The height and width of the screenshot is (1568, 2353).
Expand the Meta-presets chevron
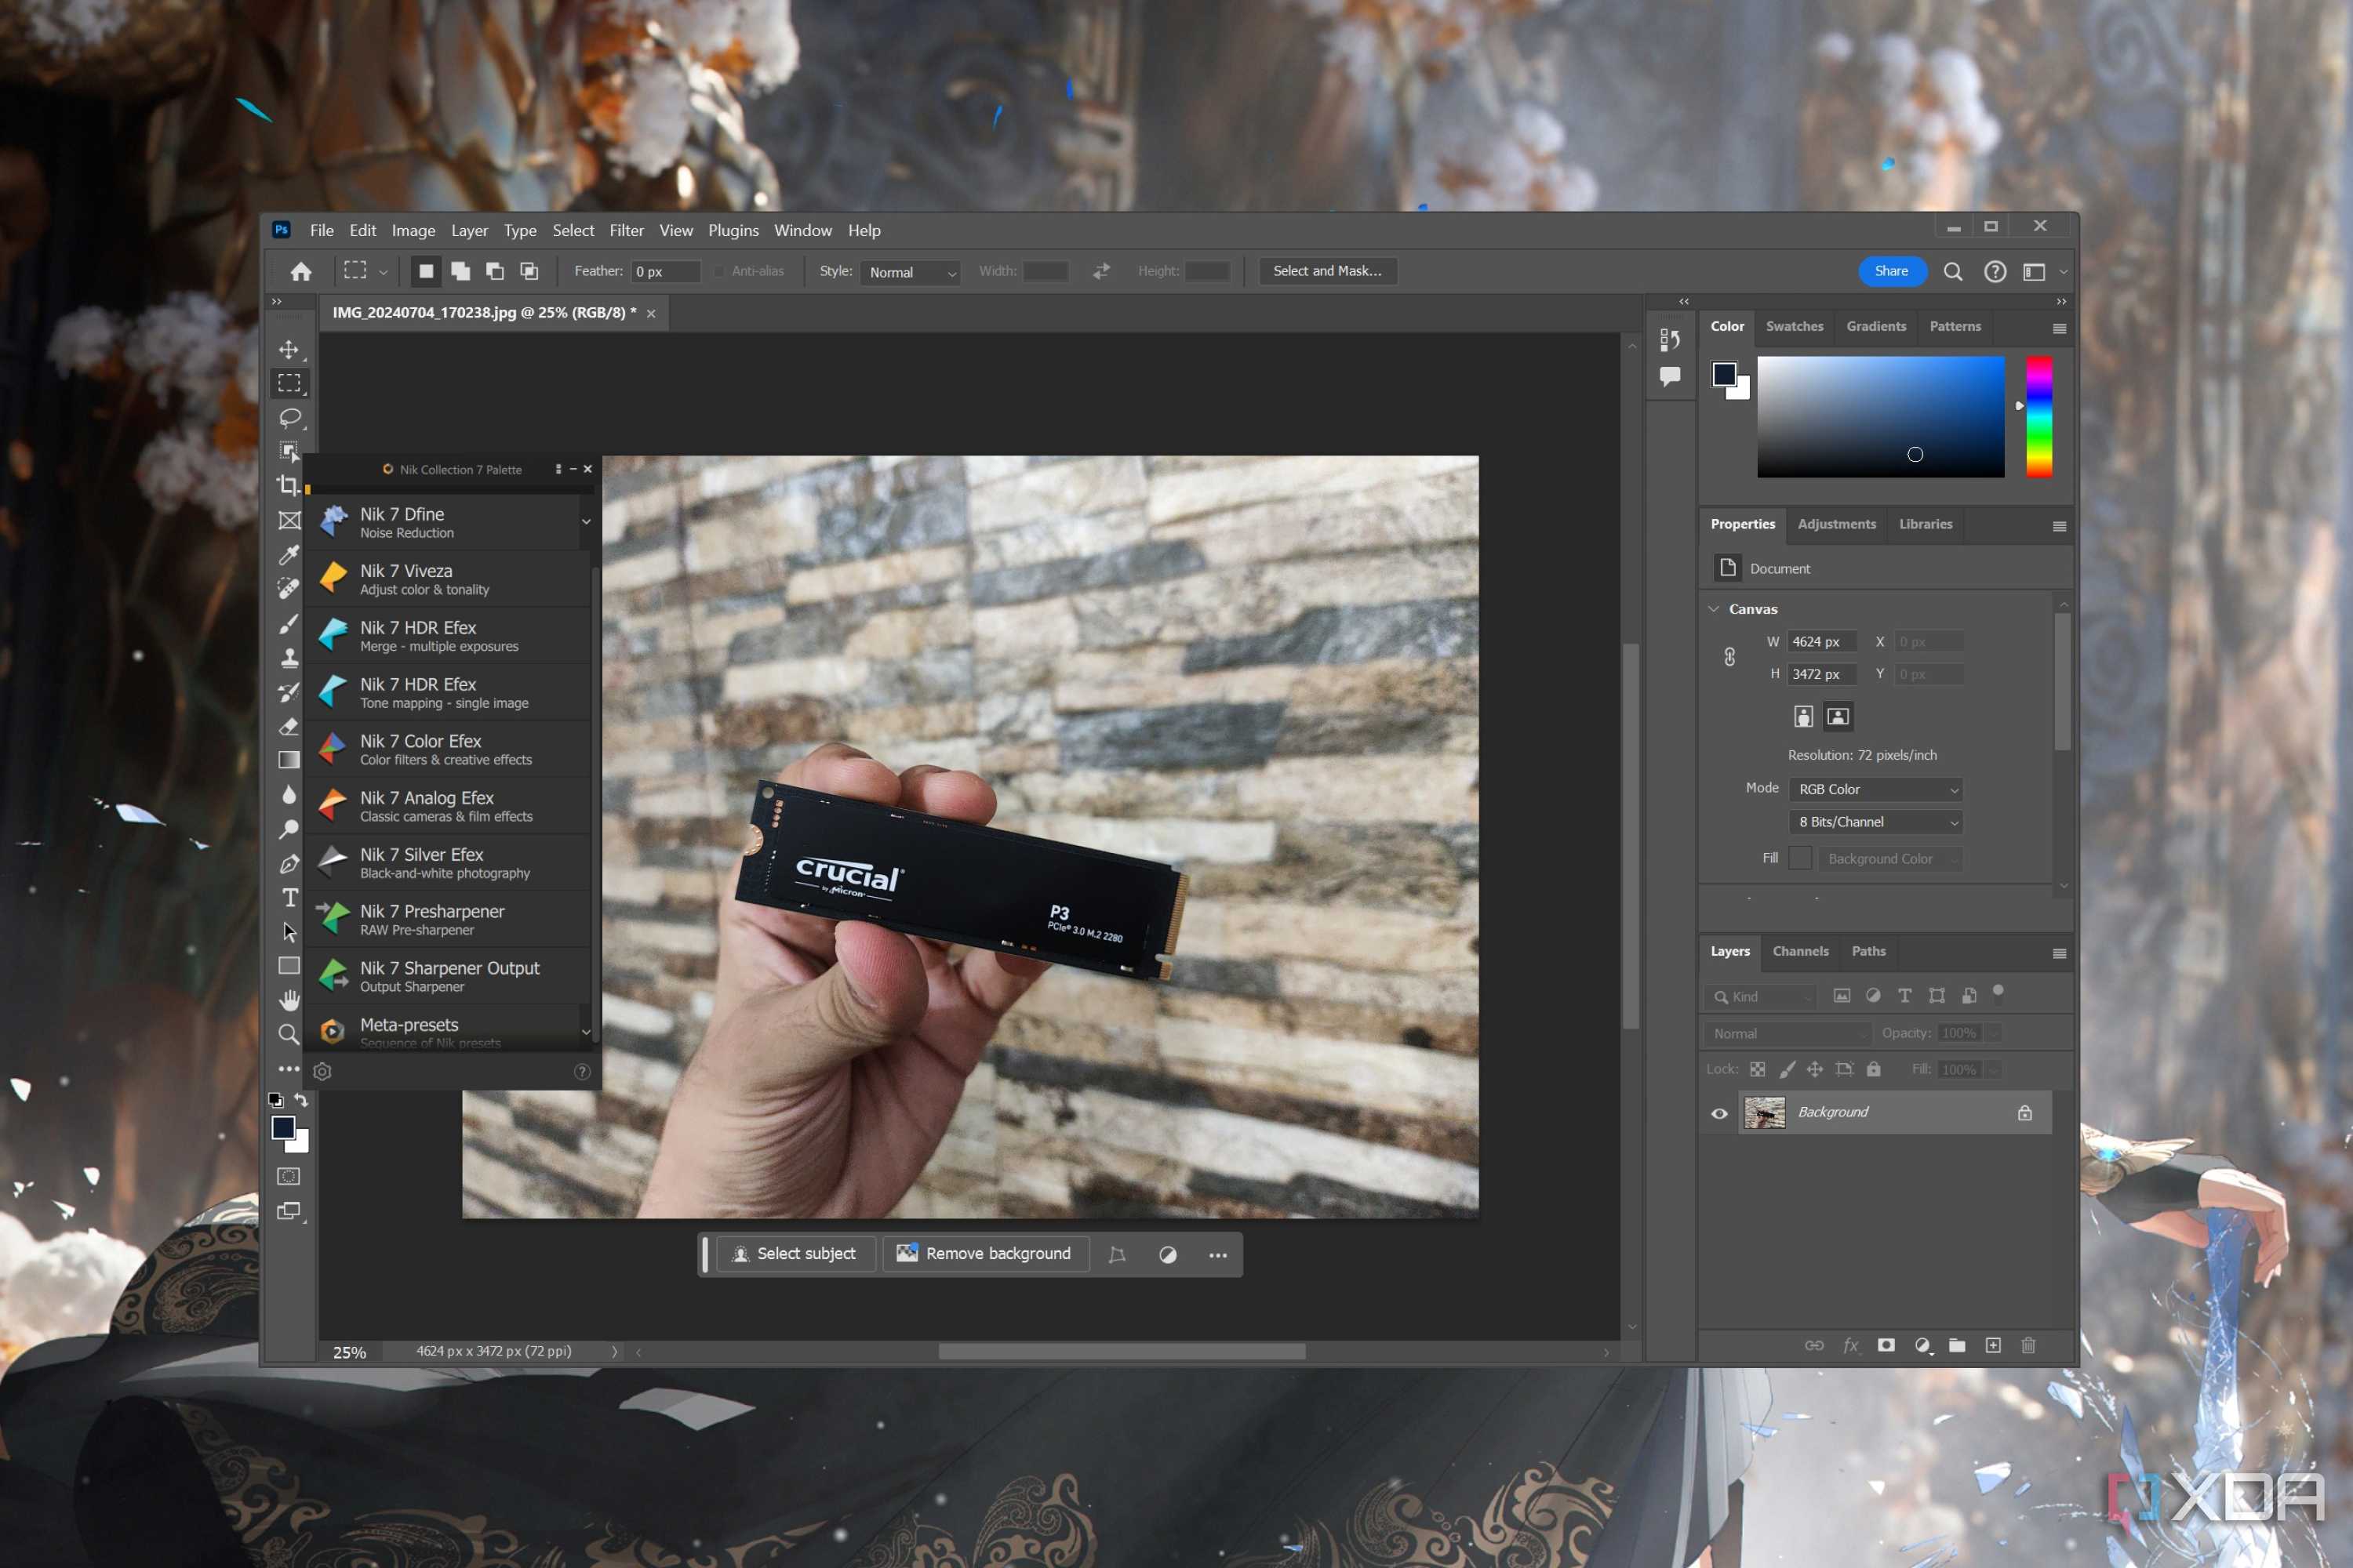[x=586, y=1032]
